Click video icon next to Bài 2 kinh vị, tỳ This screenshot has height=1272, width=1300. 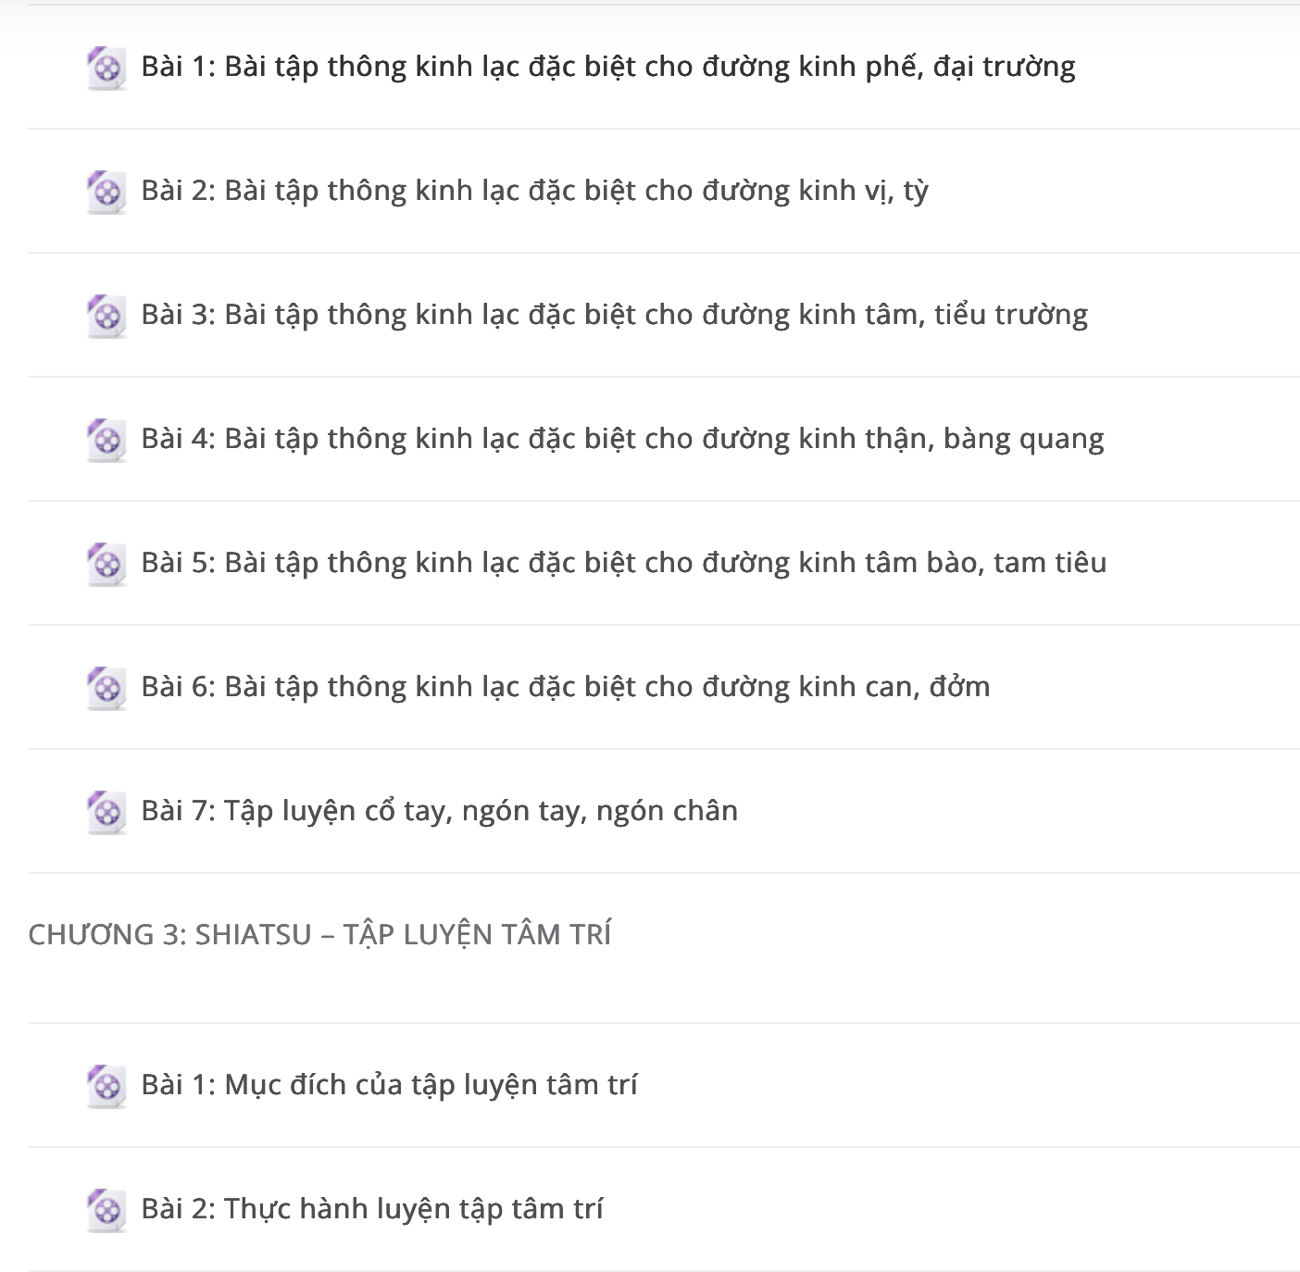point(106,193)
